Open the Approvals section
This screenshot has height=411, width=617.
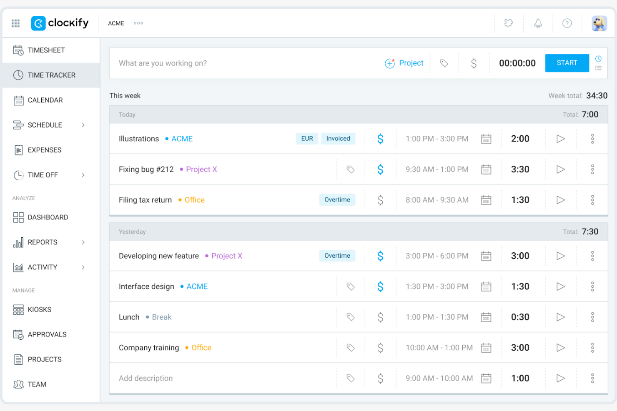tap(47, 334)
